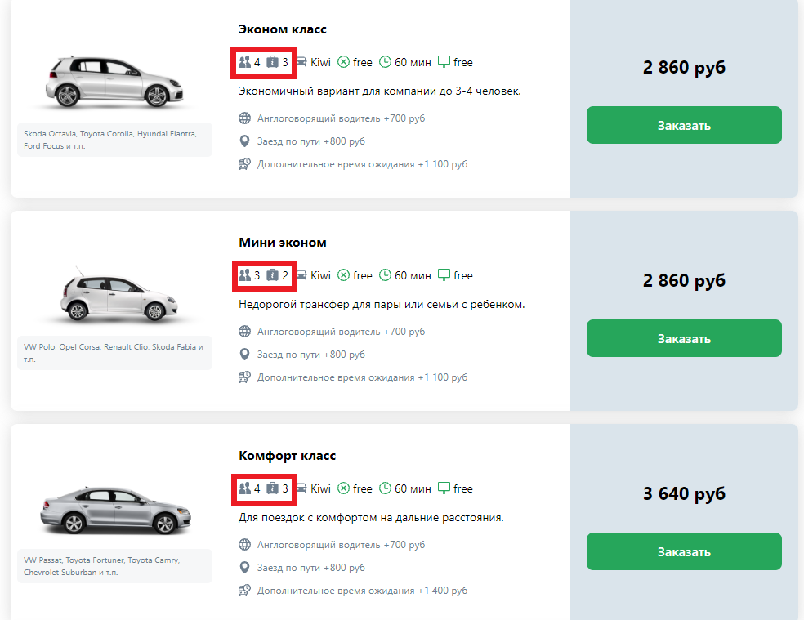Click the Комфорт класс silver sedan photo
Screen dimensions: 804x620
coord(114,509)
